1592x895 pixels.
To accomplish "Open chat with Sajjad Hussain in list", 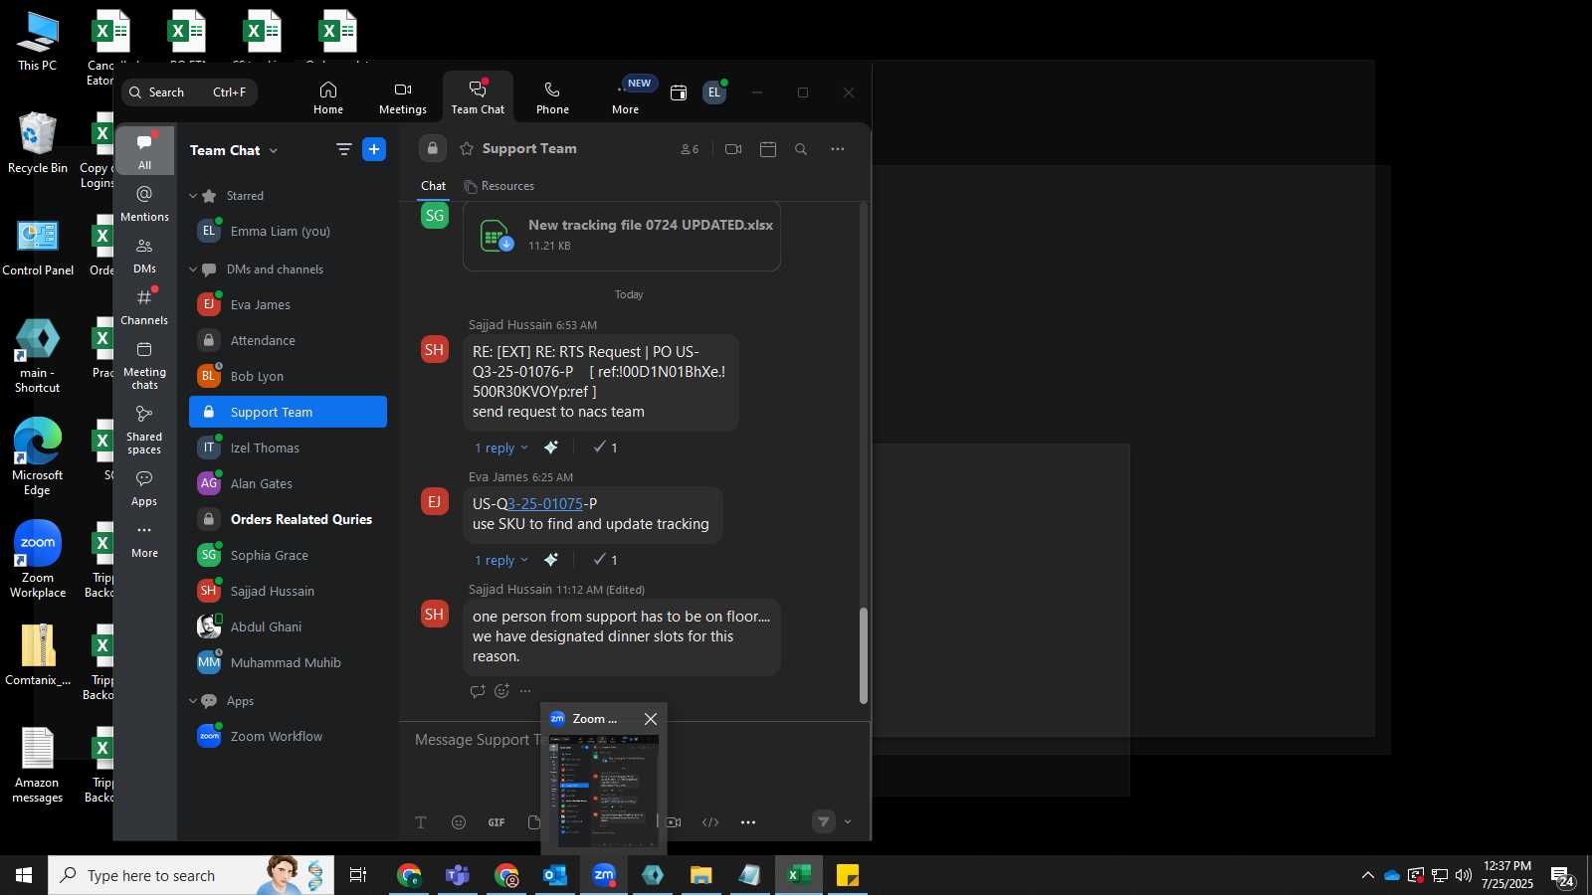I will [288, 591].
